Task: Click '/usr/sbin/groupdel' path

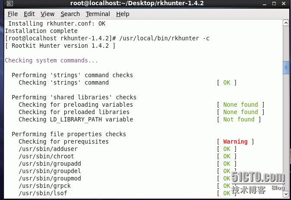Action: 50,171
